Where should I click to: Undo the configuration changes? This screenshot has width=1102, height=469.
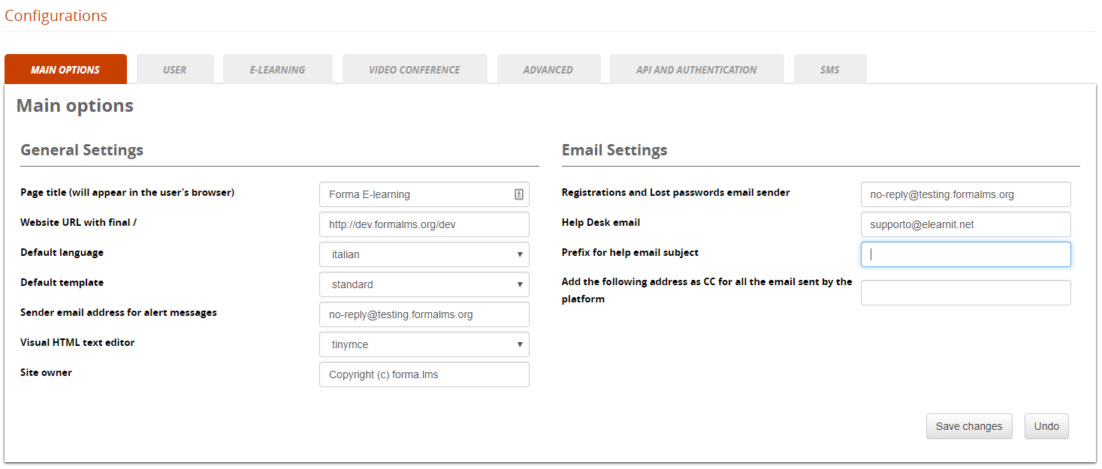pyautogui.click(x=1046, y=425)
